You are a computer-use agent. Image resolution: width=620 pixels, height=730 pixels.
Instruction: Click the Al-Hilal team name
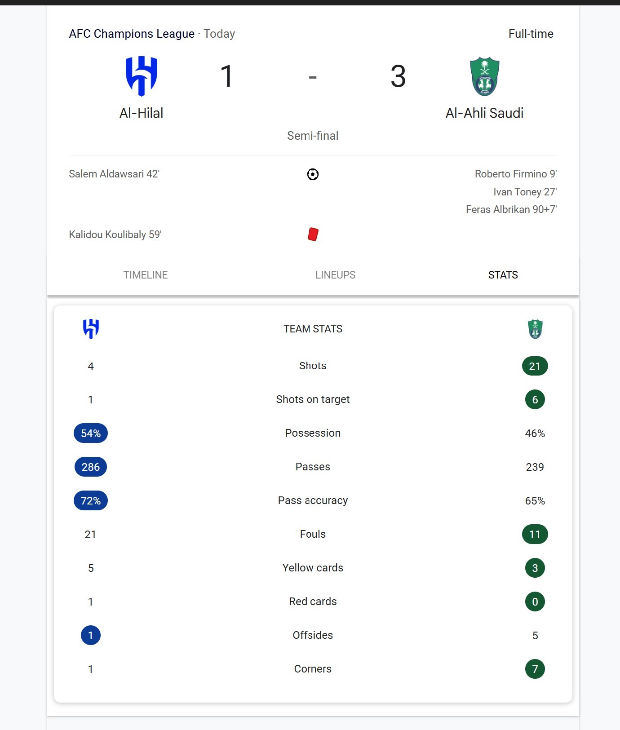(x=142, y=113)
